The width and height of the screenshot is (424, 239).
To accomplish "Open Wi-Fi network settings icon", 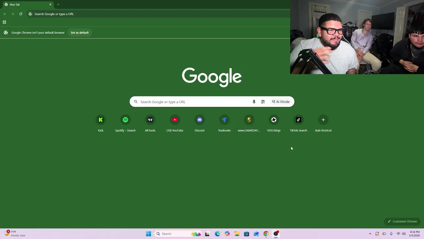I will click(398, 234).
